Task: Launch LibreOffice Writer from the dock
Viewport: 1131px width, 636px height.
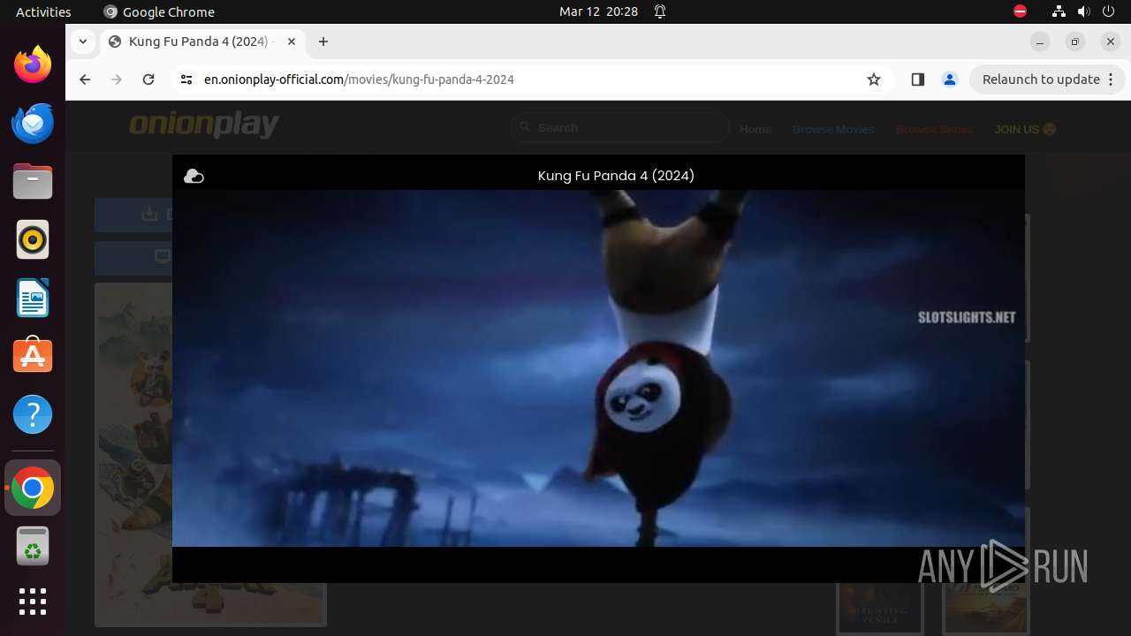Action: point(33,298)
